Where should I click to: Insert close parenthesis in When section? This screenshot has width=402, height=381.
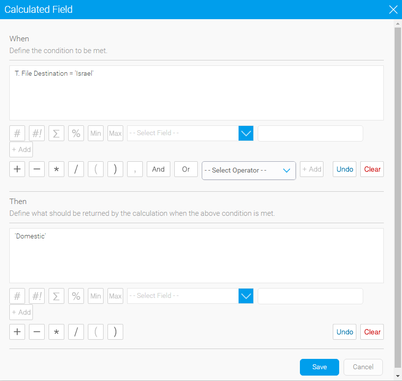point(115,169)
